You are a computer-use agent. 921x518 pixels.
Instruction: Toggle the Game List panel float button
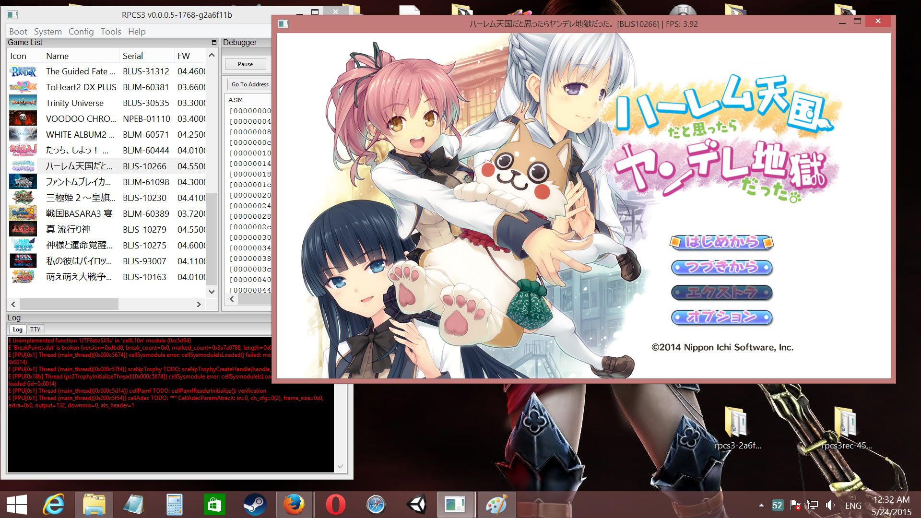tap(214, 42)
